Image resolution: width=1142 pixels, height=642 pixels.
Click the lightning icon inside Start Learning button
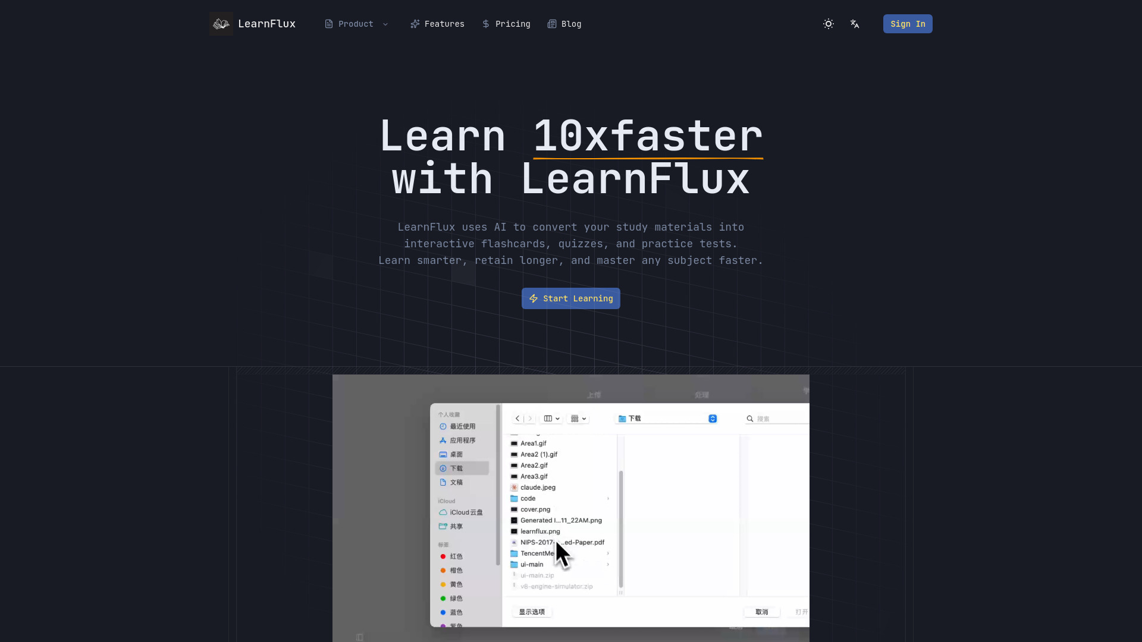click(534, 298)
